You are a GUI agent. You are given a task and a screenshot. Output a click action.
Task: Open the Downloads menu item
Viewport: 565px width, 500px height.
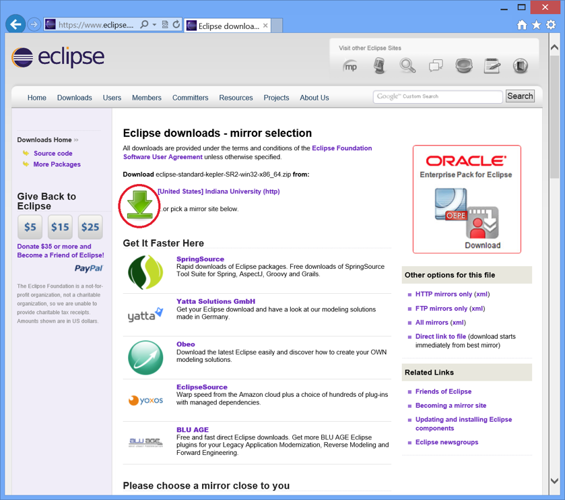click(75, 98)
